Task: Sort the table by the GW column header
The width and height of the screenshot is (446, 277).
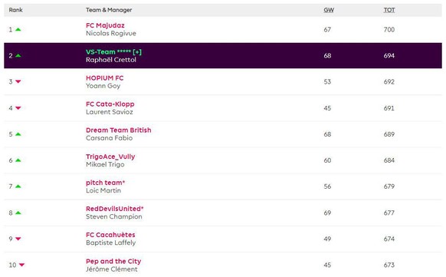Action: click(329, 10)
